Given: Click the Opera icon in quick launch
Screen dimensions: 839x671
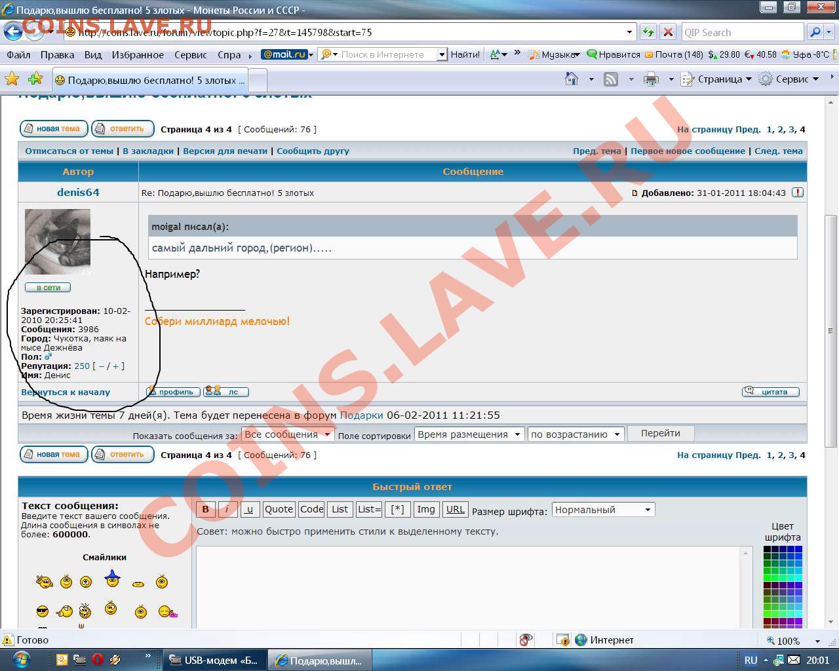Looking at the screenshot, I should [97, 660].
